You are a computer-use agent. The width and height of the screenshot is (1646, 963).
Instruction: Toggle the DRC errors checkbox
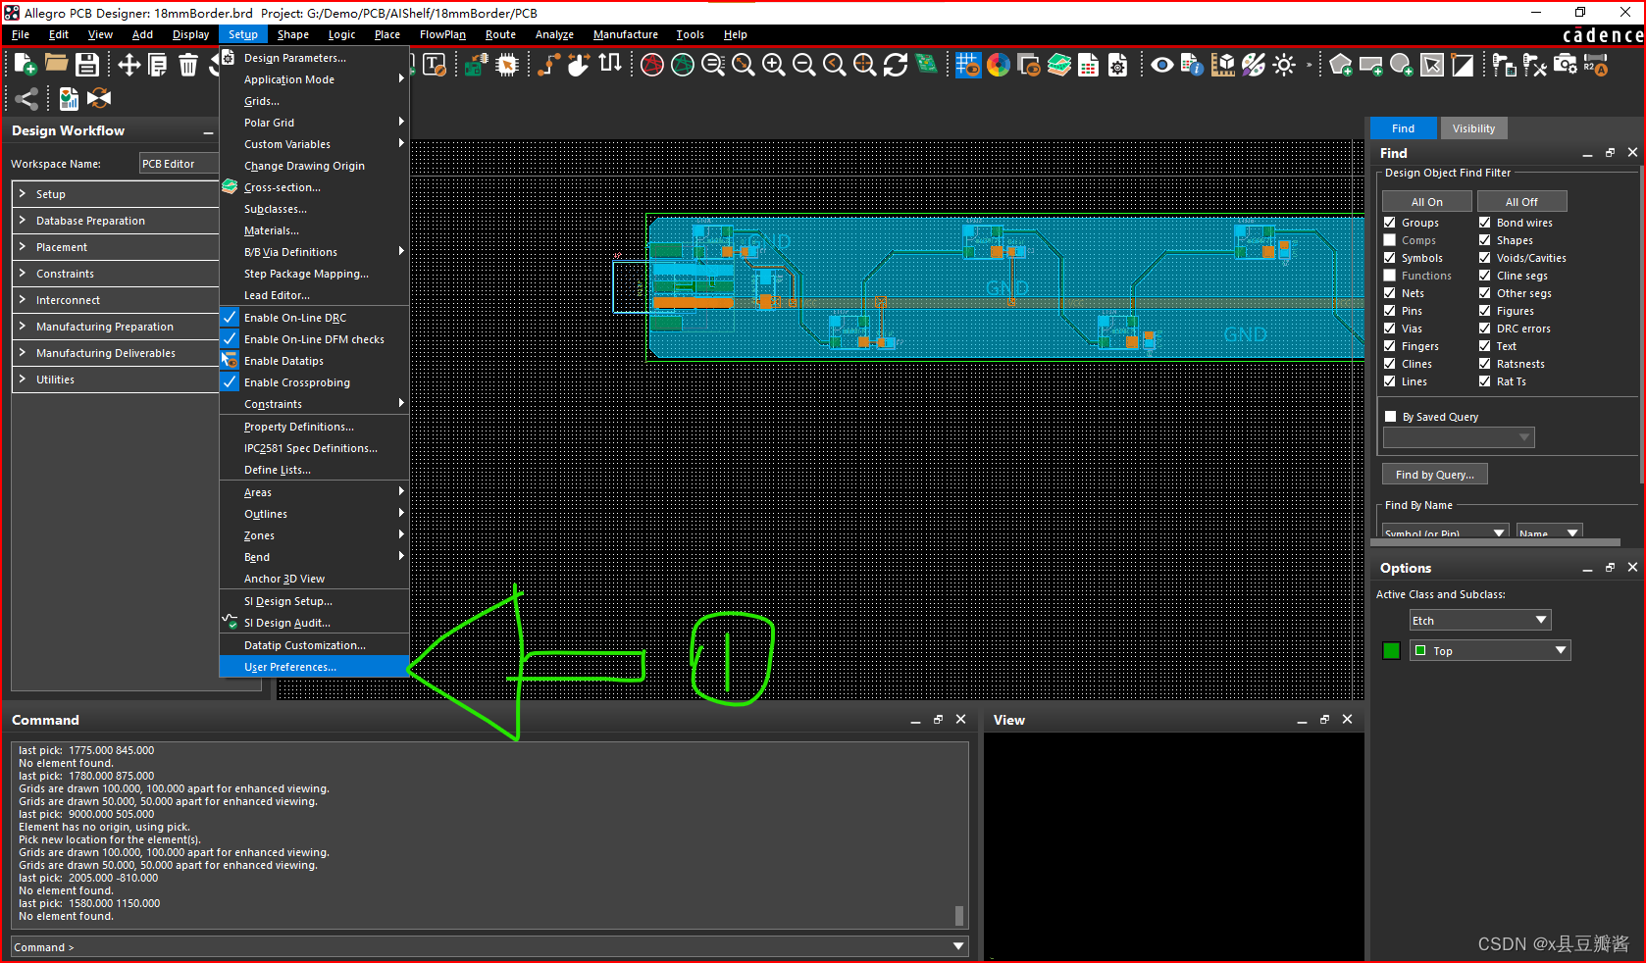pos(1485,329)
